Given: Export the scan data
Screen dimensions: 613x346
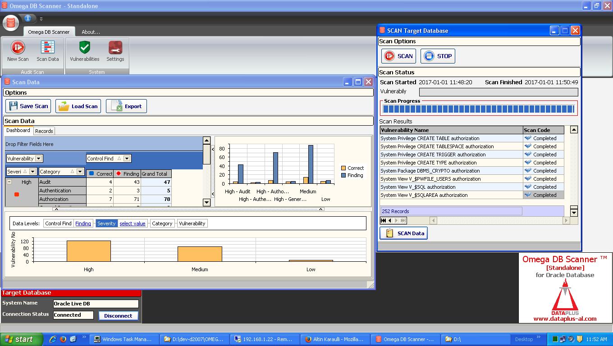Looking at the screenshot, I should 126,106.
